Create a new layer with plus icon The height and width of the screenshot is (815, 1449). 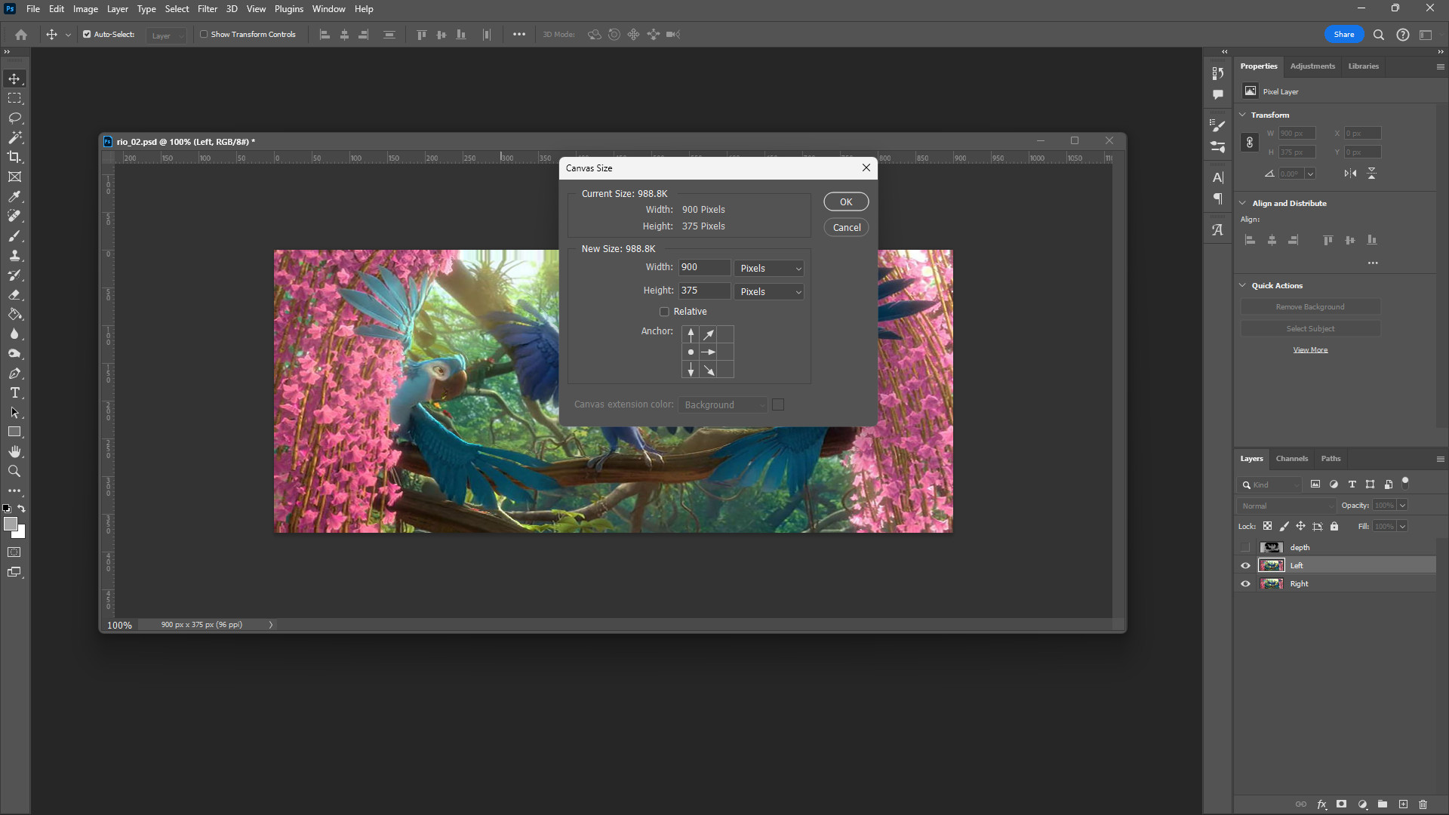click(1403, 804)
